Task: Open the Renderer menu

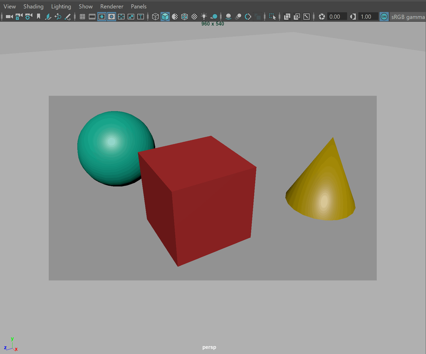Action: point(111,6)
